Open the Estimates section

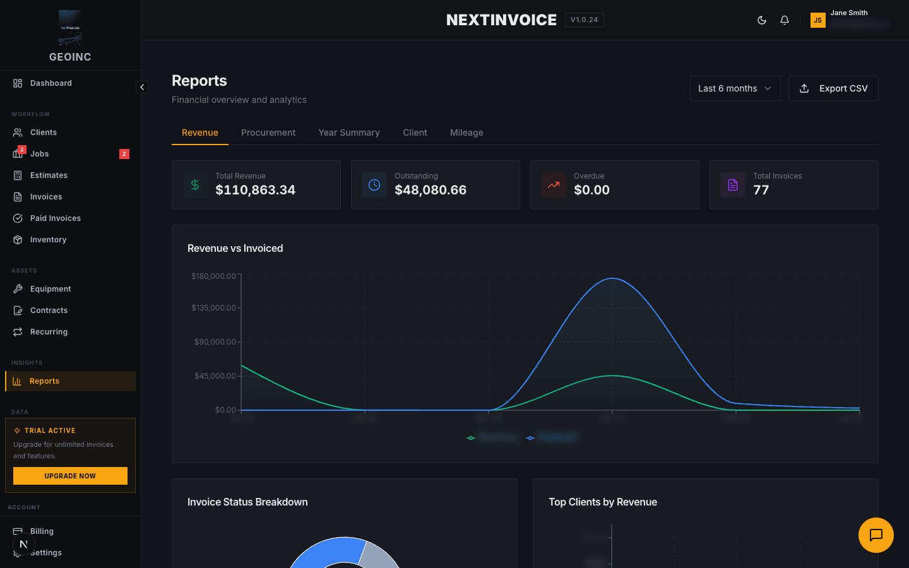coord(70,175)
